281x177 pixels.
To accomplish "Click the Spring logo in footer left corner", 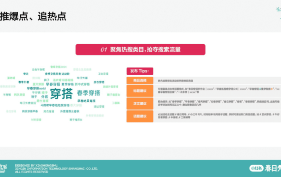I will [x=3, y=168].
